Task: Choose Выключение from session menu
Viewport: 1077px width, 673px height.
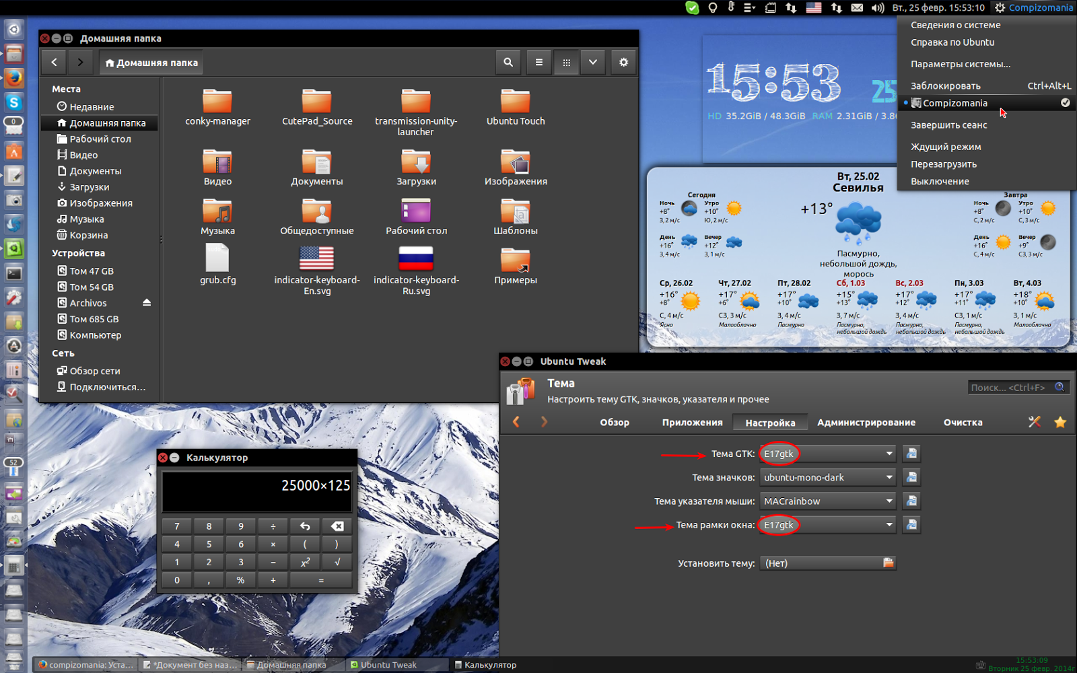Action: point(986,182)
